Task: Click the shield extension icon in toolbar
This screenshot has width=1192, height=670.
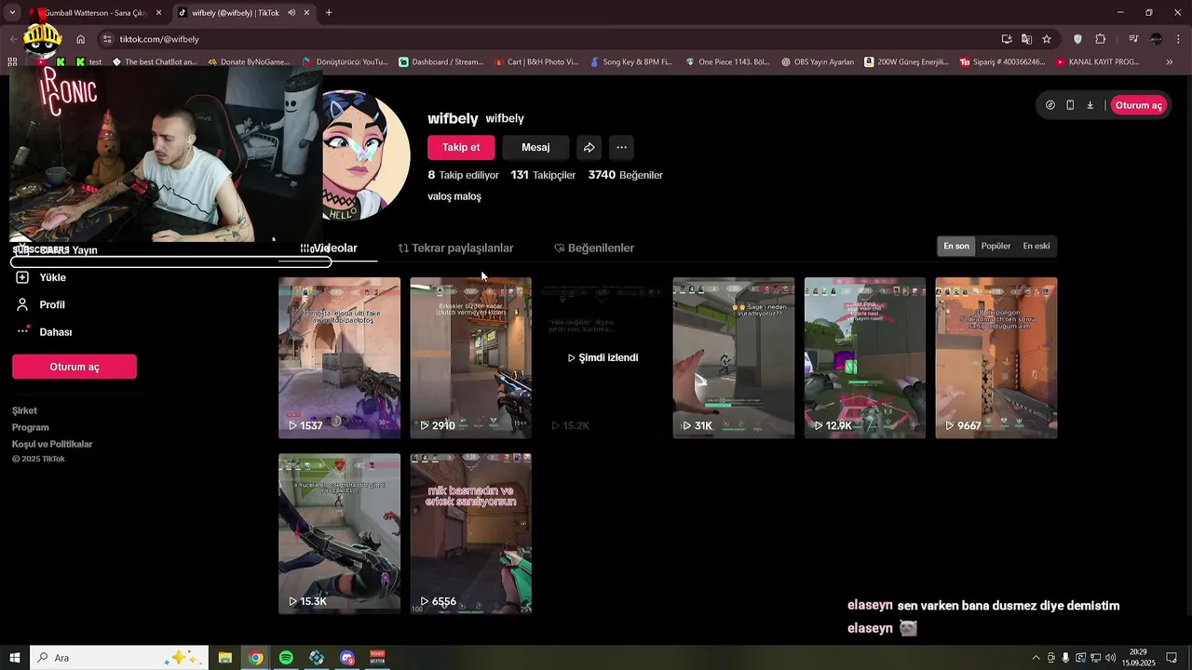Action: pos(1078,39)
